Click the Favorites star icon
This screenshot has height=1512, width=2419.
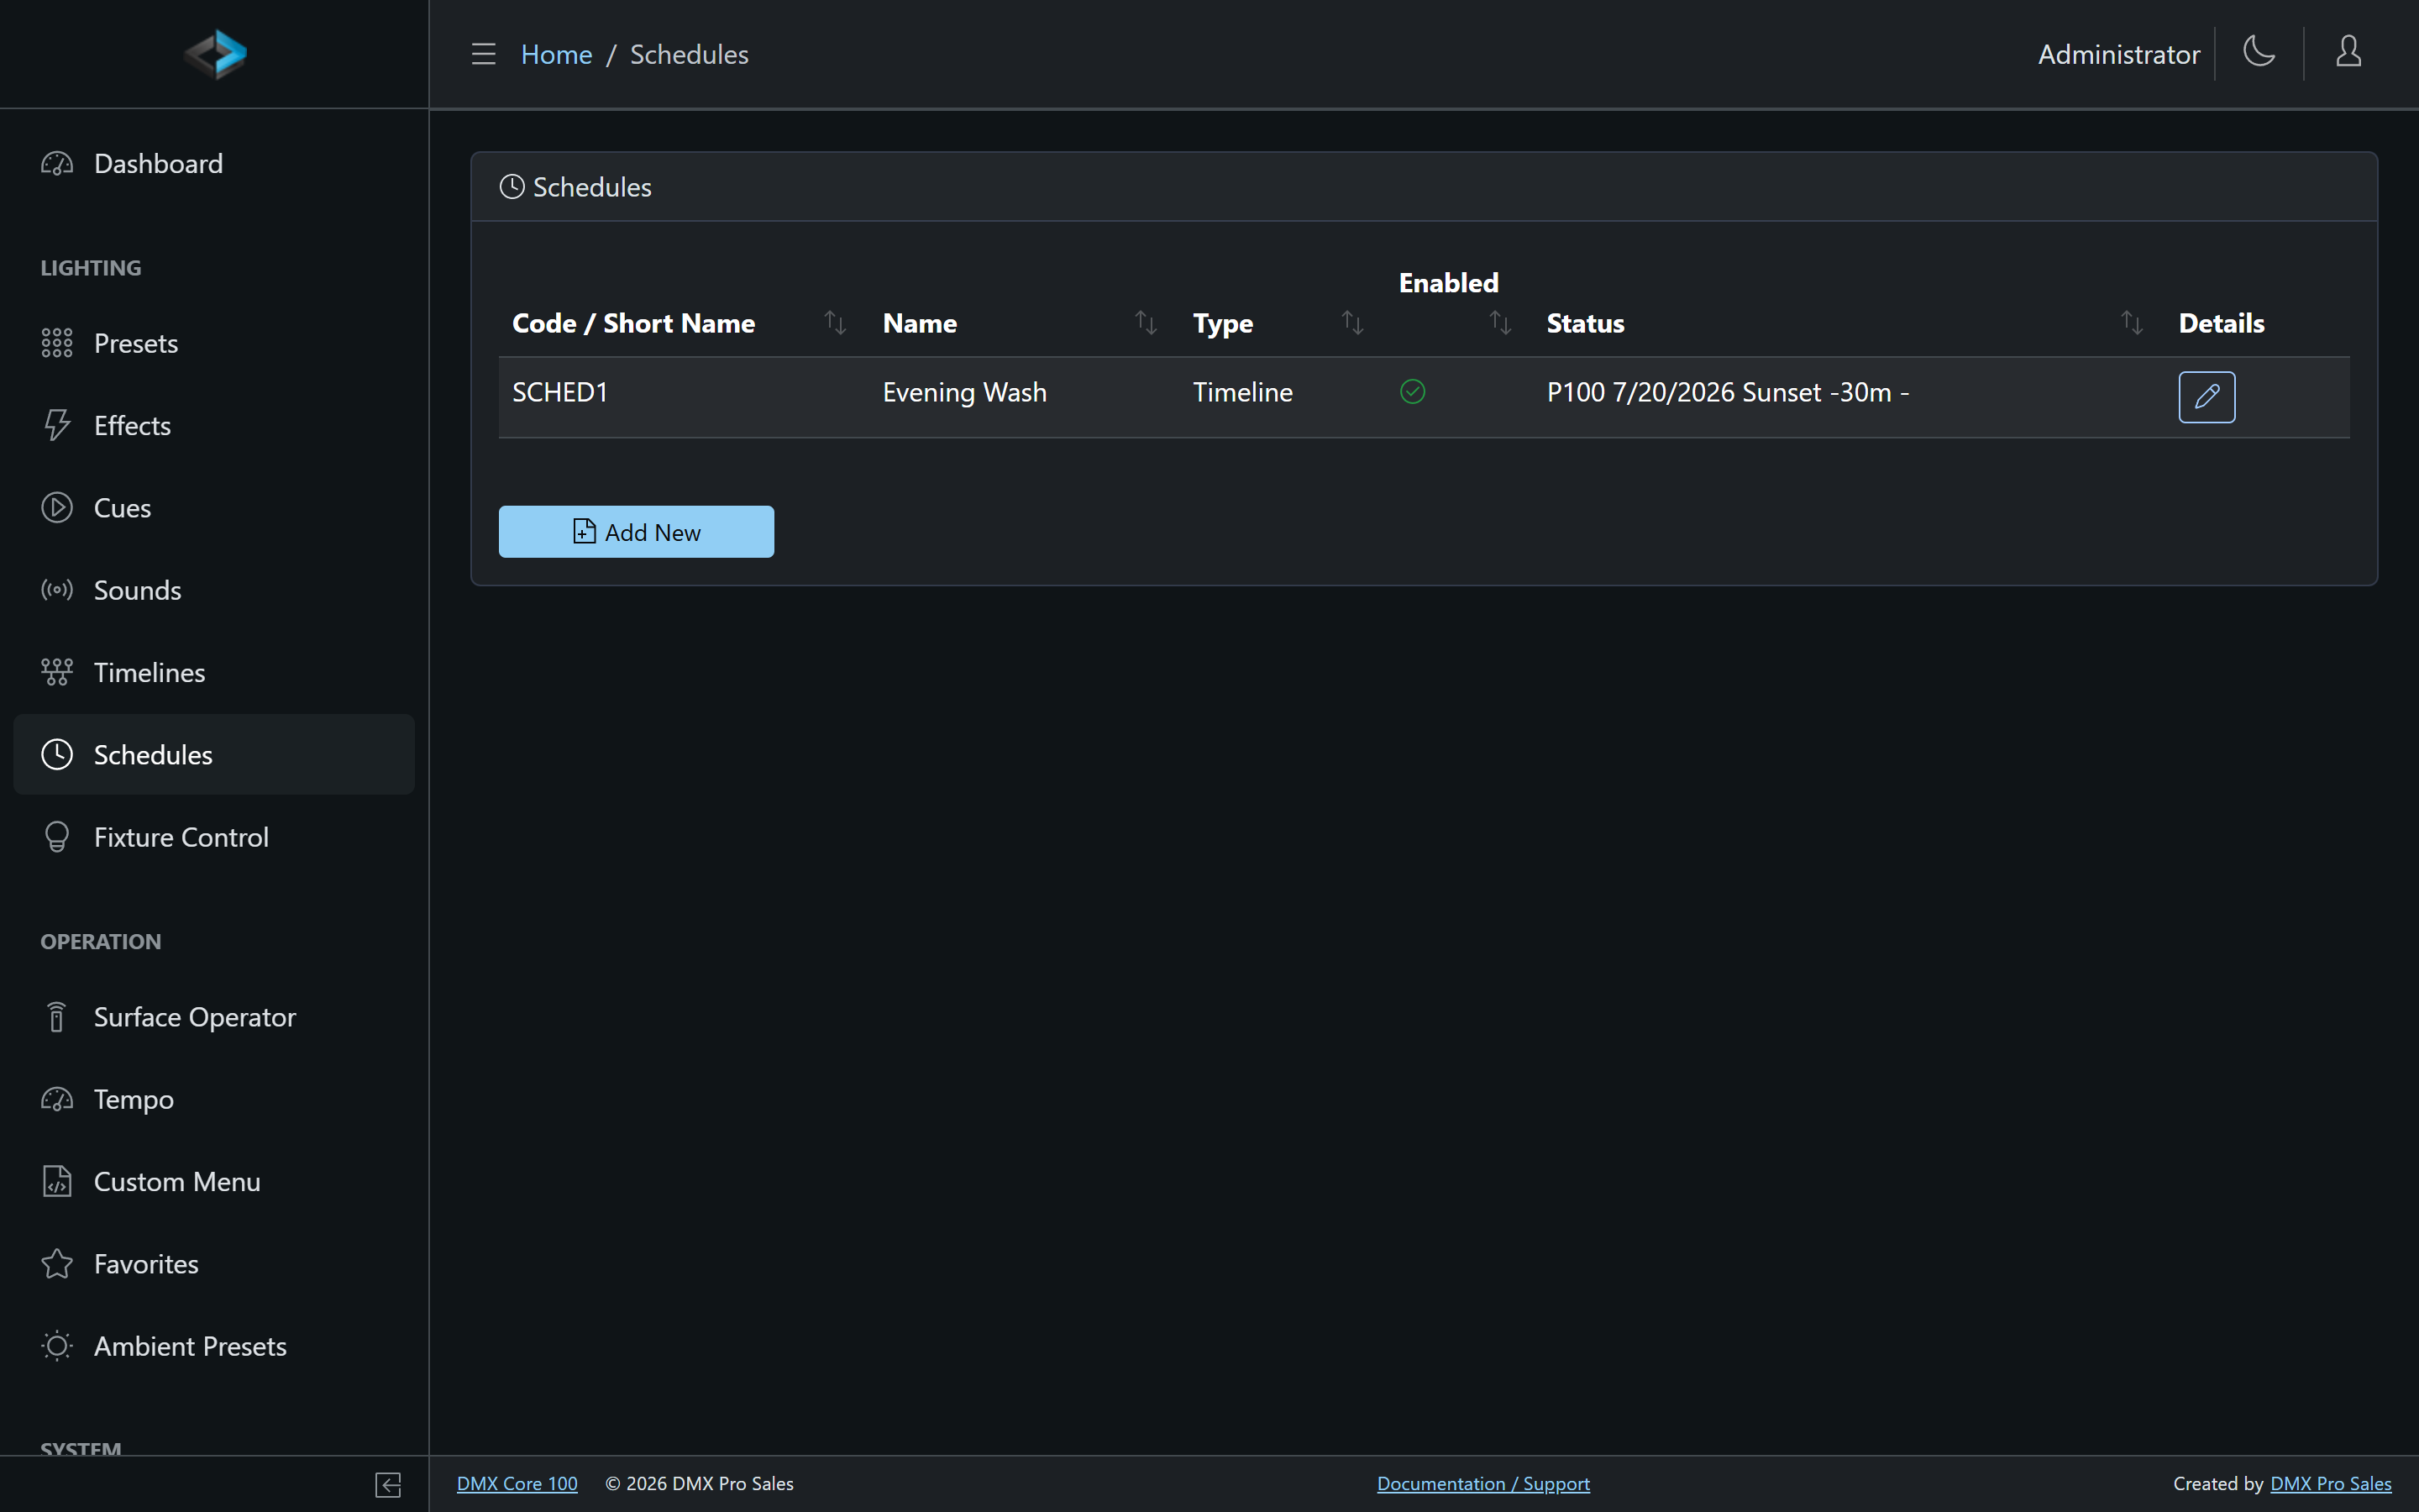[57, 1264]
